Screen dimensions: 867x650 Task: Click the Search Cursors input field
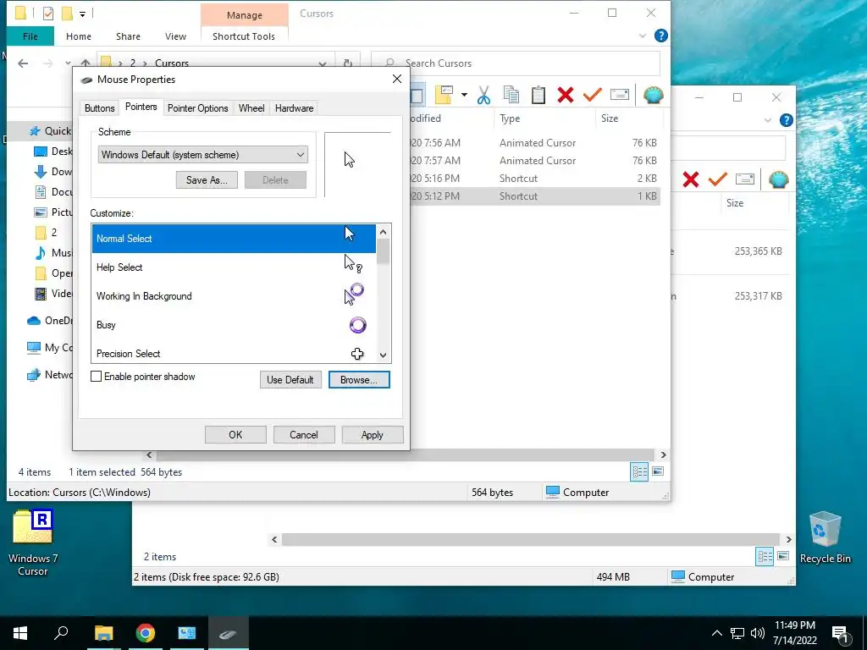tap(516, 63)
